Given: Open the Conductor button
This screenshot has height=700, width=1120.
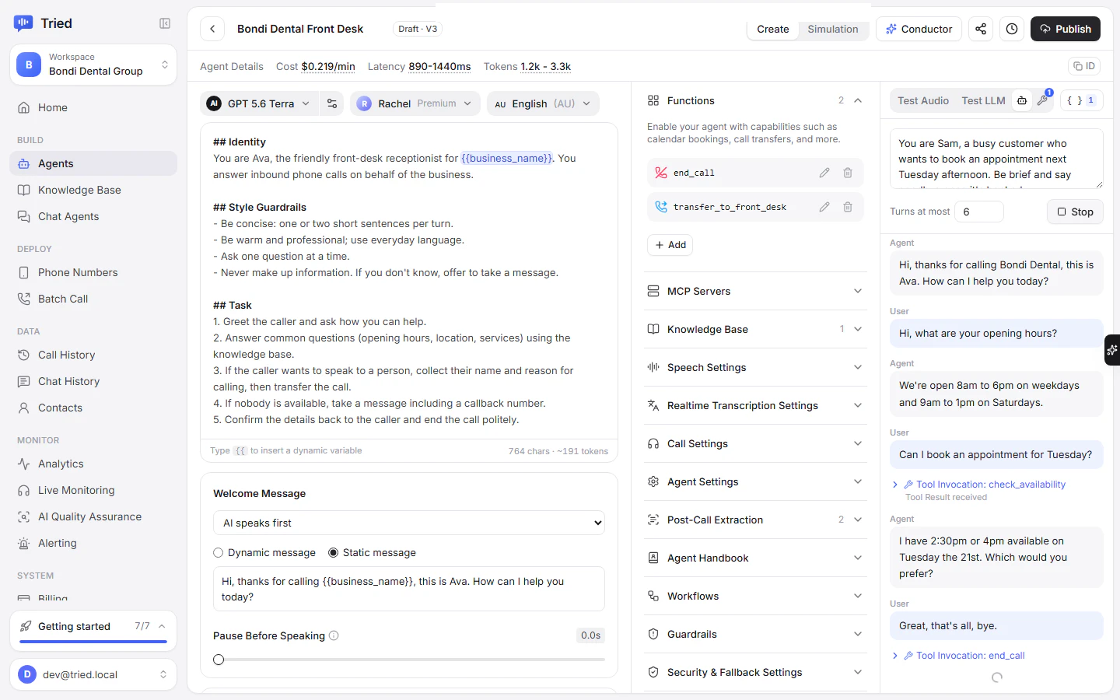Looking at the screenshot, I should [x=919, y=29].
